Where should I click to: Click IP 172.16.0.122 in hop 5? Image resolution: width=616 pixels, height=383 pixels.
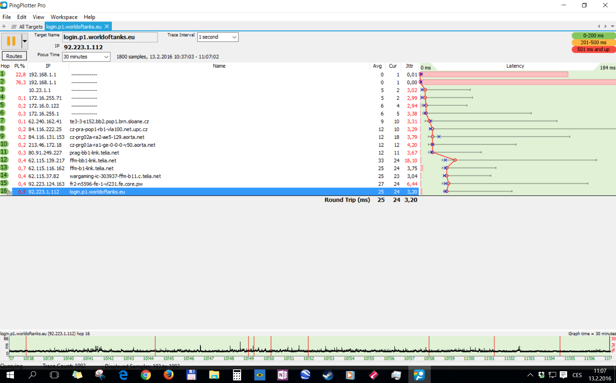(x=44, y=106)
